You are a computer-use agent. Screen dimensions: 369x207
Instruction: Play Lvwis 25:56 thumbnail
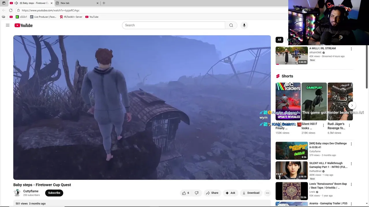[x=292, y=191]
